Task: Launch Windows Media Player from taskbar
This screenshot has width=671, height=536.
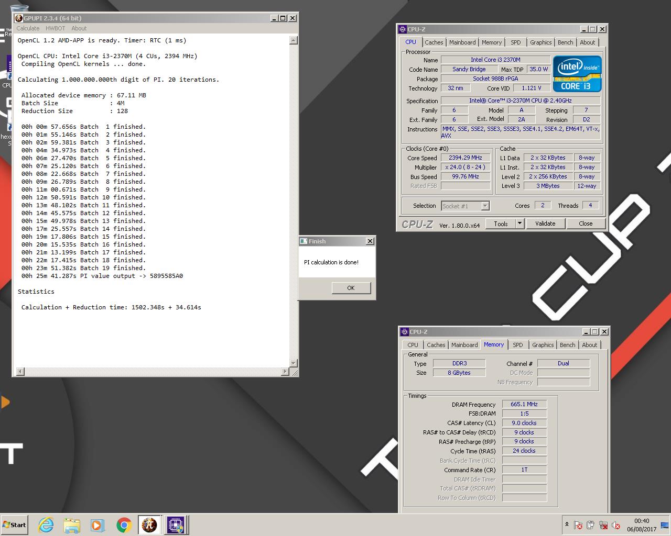Action: 98,525
